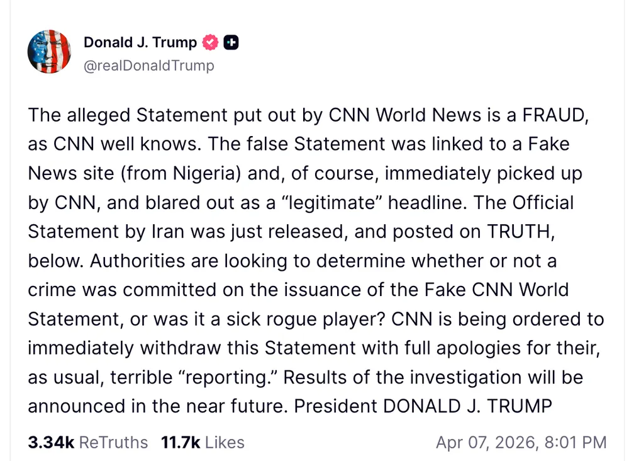Screen dimensions: 629x461
Task: Open the Donald J. Trump display name
Action: coord(140,43)
